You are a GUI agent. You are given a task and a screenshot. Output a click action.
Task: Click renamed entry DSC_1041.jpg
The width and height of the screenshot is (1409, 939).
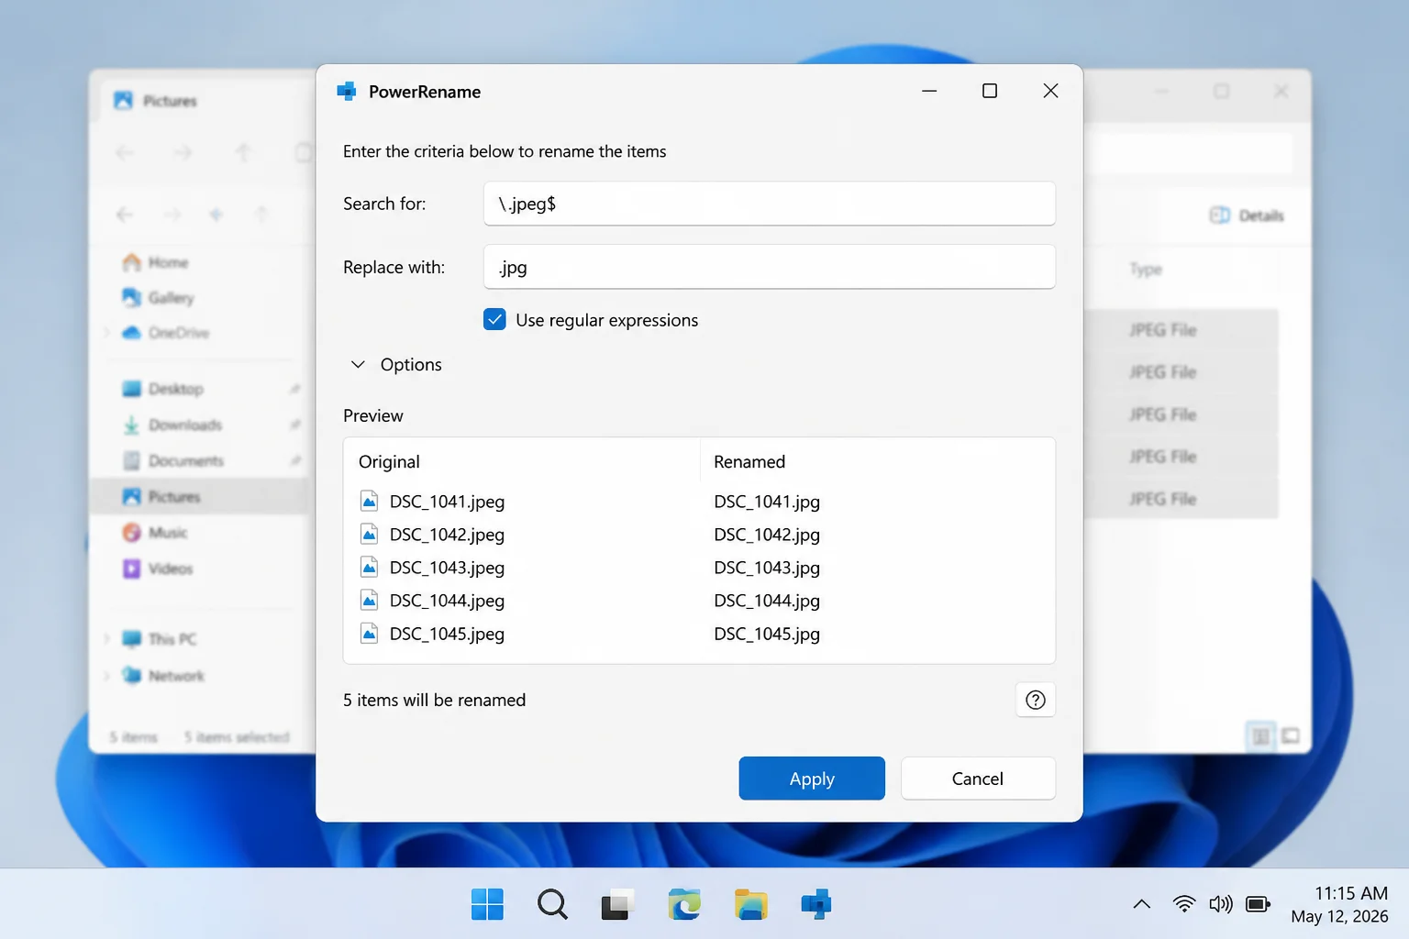pyautogui.click(x=767, y=502)
